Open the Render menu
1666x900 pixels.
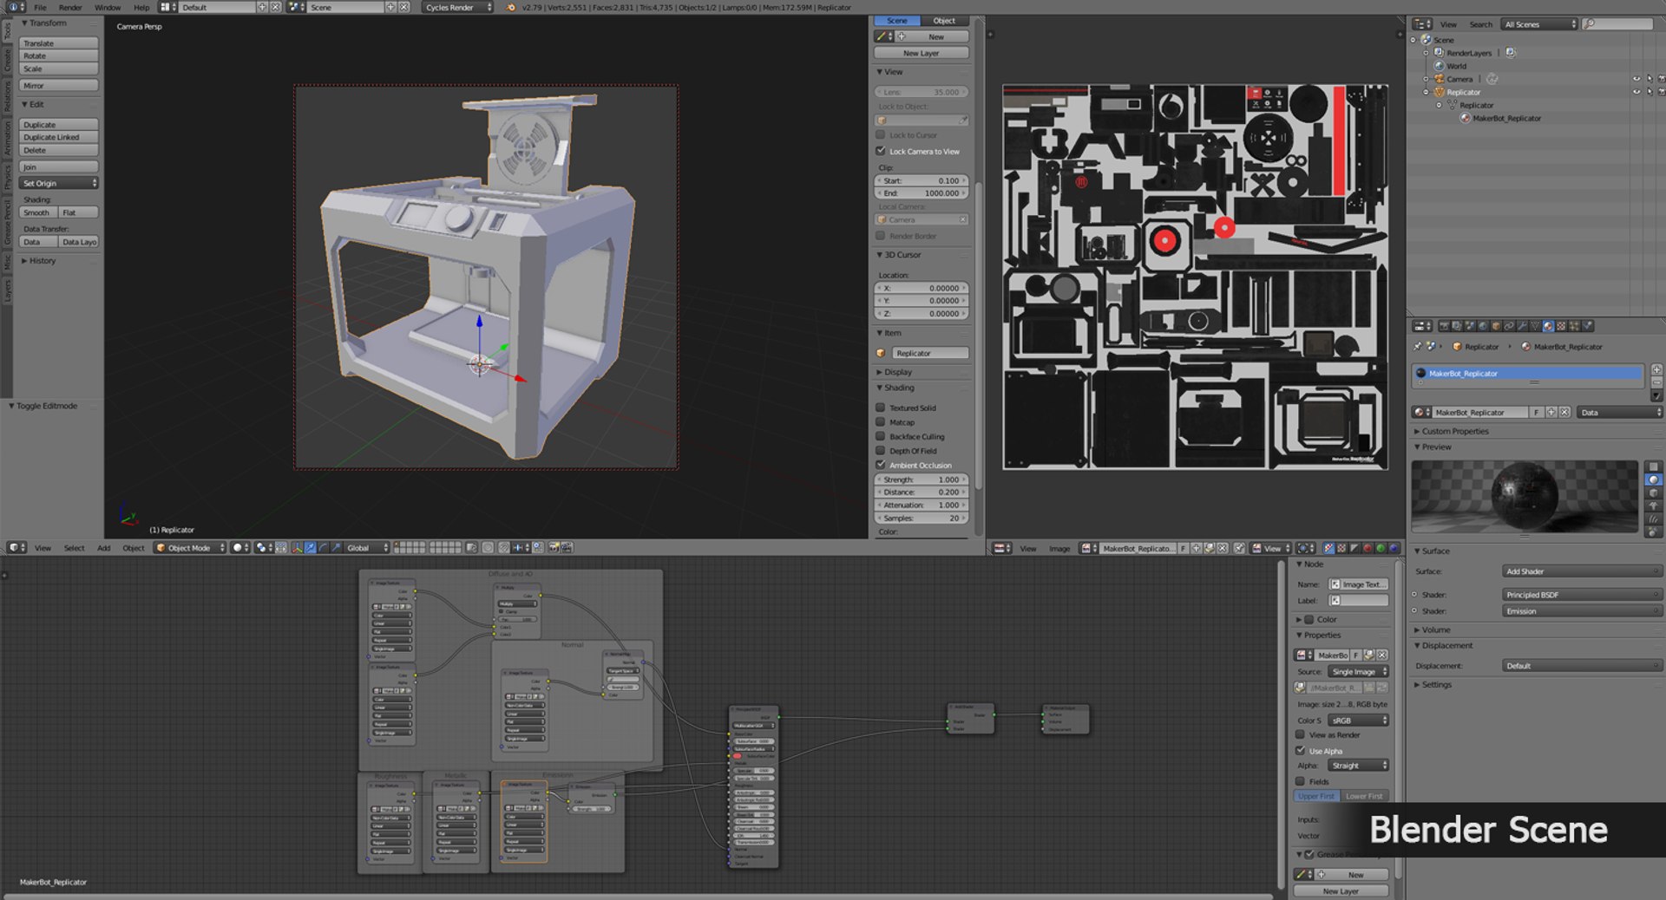click(x=70, y=7)
